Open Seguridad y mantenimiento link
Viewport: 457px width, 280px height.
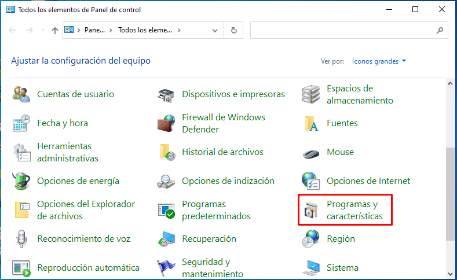[x=213, y=268]
